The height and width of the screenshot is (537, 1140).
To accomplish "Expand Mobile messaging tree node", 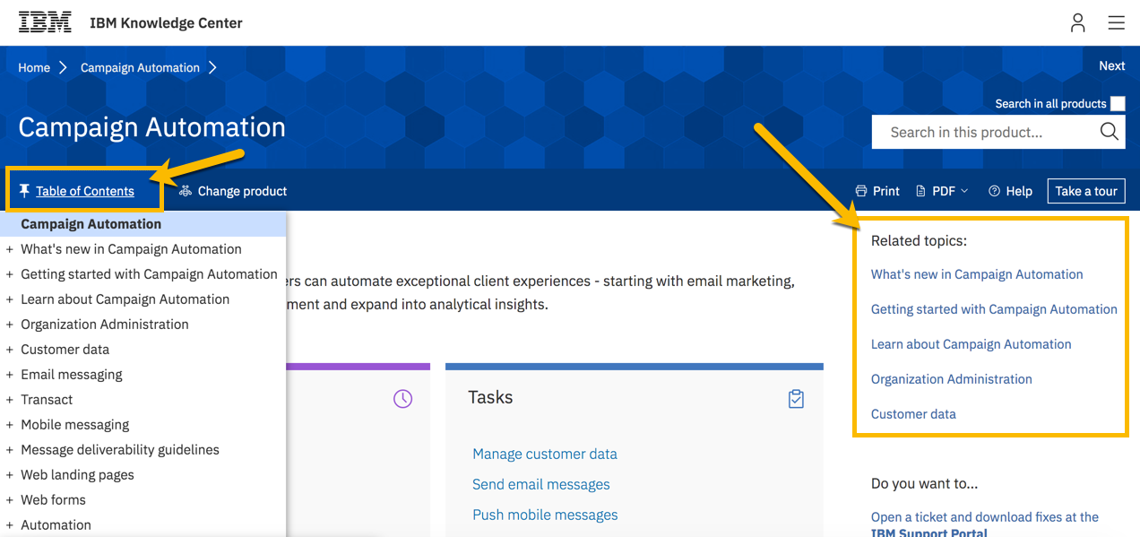I will (x=9, y=425).
